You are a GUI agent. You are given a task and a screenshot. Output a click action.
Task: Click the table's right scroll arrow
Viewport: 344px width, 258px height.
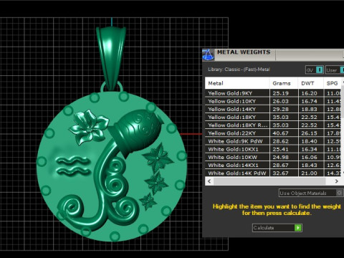click(x=337, y=181)
